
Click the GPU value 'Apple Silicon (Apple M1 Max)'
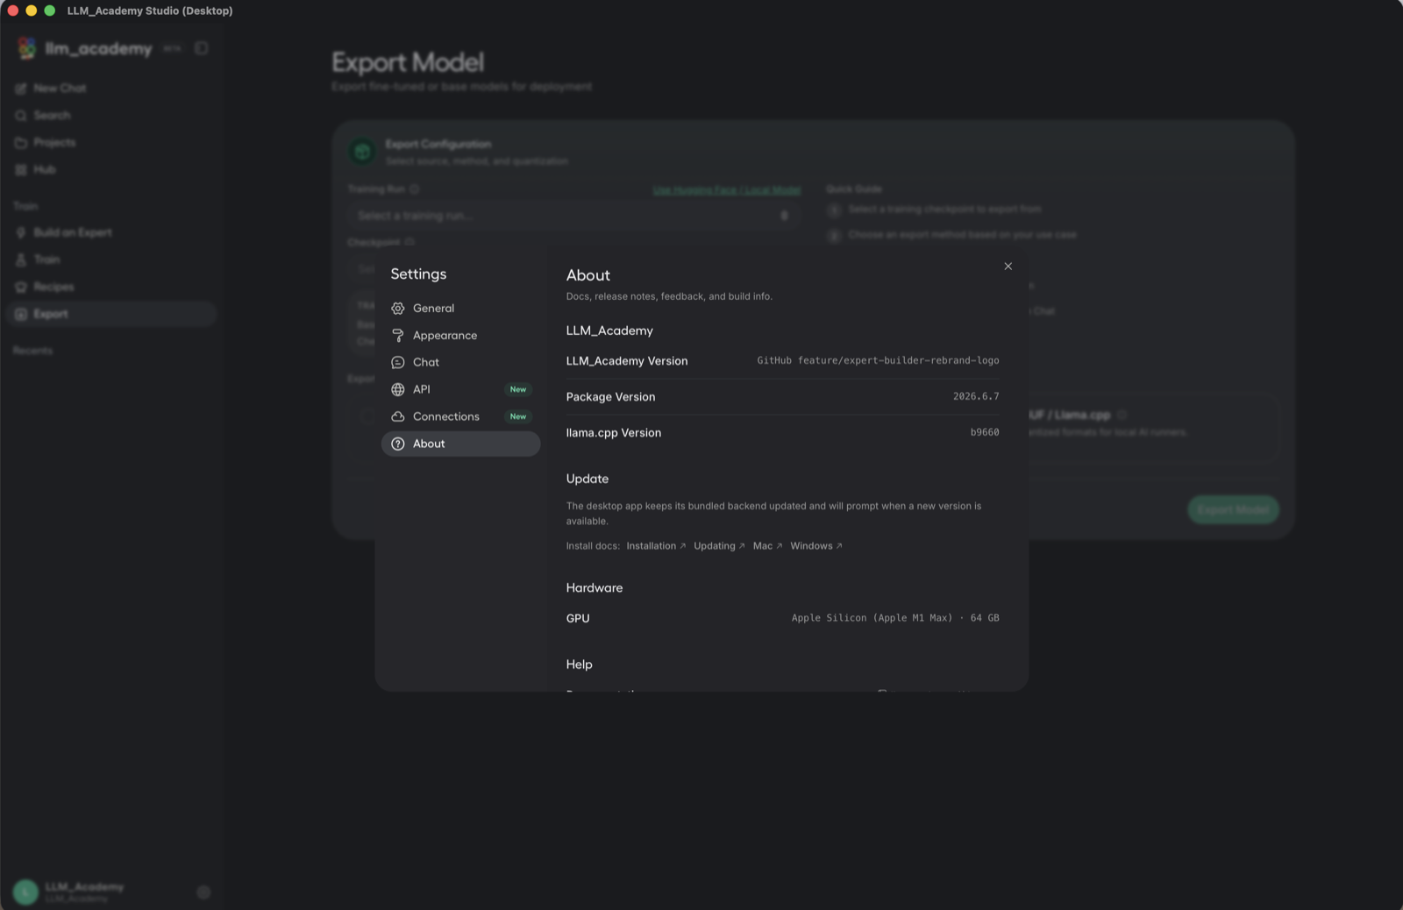[x=872, y=618]
